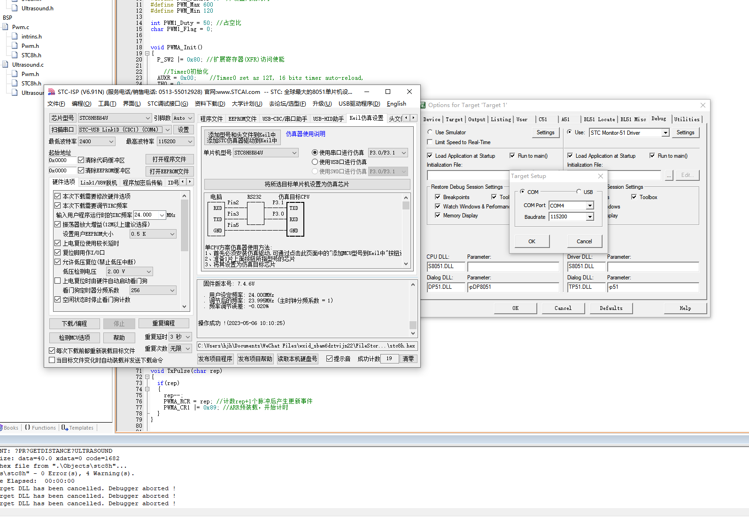Click hardware options list vertical scrollbar
Screen dimensions: 749x517
(184, 251)
